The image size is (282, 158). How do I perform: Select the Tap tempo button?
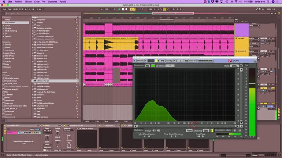[10, 9]
